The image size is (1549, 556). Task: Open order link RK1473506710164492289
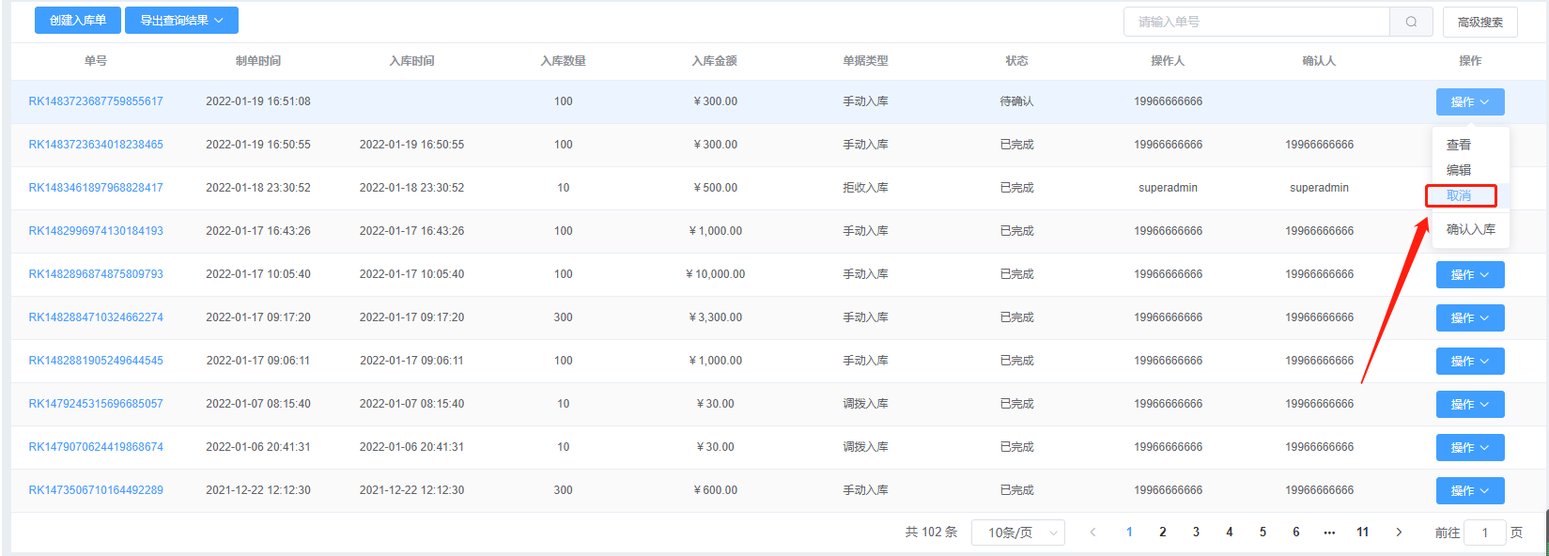point(96,490)
